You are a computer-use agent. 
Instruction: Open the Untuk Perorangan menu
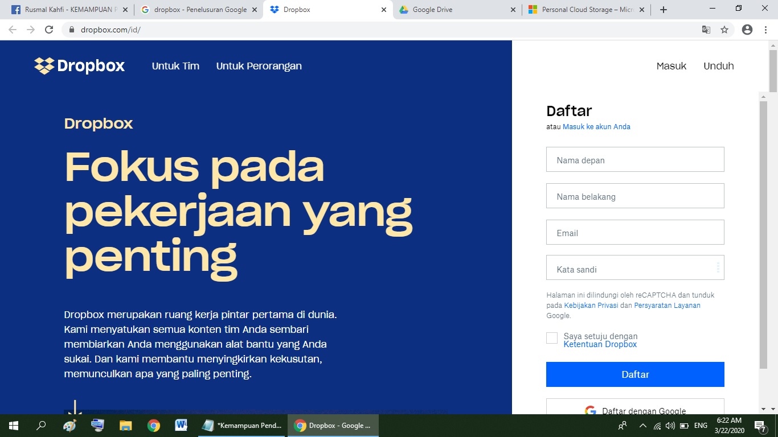tap(259, 66)
